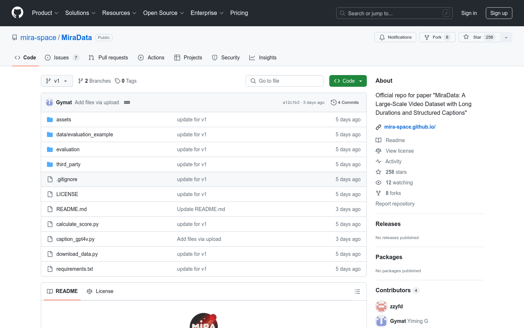Click the GitHub logo home icon
Screen dimensions: 524x328
click(x=17, y=13)
